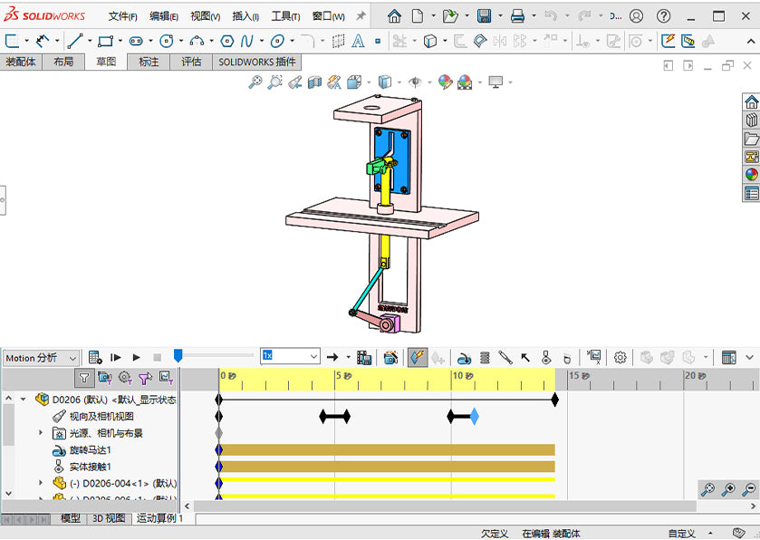The height and width of the screenshot is (540, 760).
Task: Add a Contact to the motion study
Action: (x=546, y=358)
